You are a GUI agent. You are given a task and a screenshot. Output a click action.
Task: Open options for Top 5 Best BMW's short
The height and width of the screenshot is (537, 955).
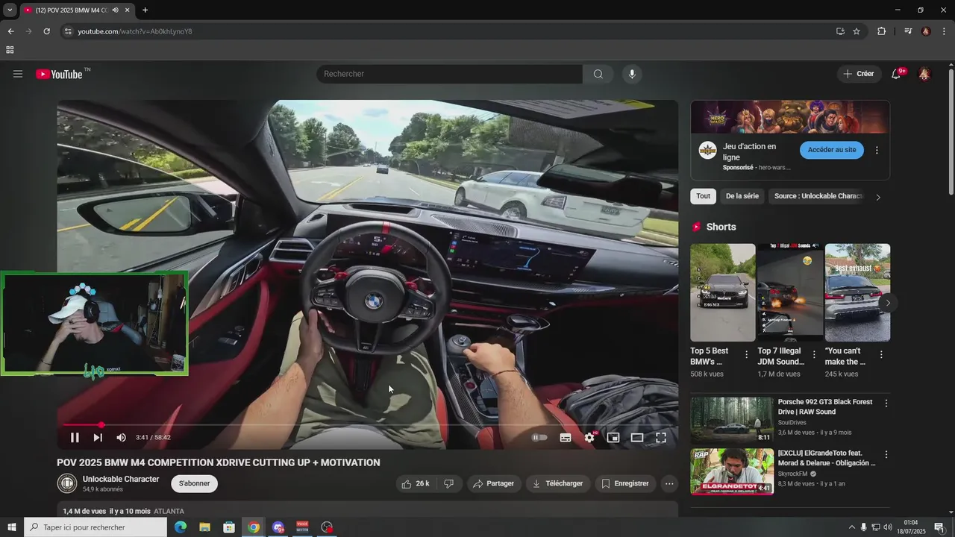[746, 355]
